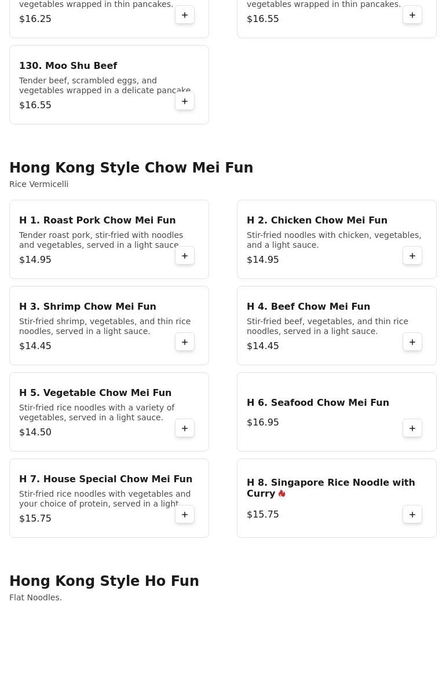Add the $16.25 moo shu item at top left

(x=185, y=15)
